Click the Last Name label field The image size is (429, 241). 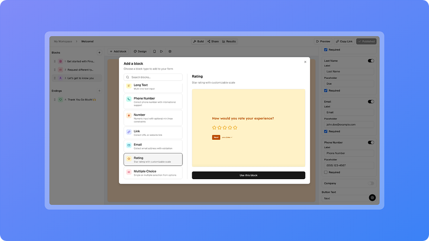(x=349, y=71)
